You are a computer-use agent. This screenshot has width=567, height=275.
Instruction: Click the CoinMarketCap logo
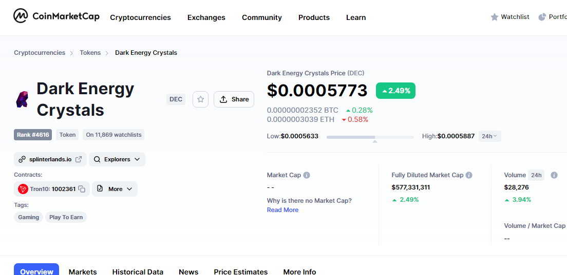point(56,16)
